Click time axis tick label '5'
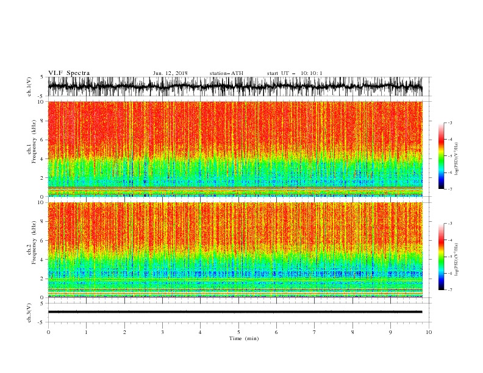Image resolution: width=483 pixels, height=373 pixels. [238, 332]
